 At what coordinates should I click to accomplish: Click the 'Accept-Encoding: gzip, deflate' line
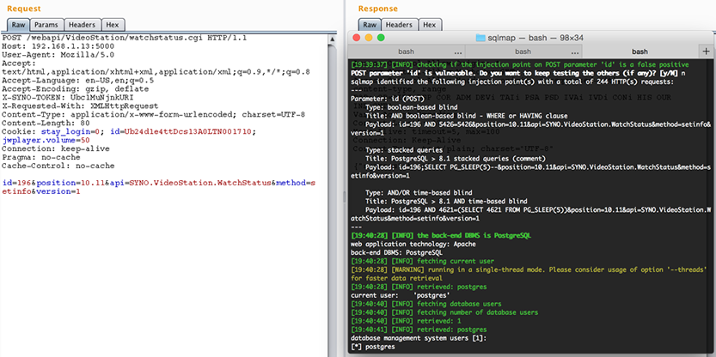point(76,89)
